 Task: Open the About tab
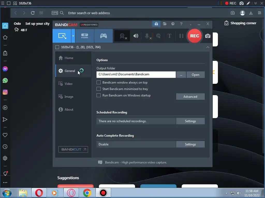click(x=73, y=109)
